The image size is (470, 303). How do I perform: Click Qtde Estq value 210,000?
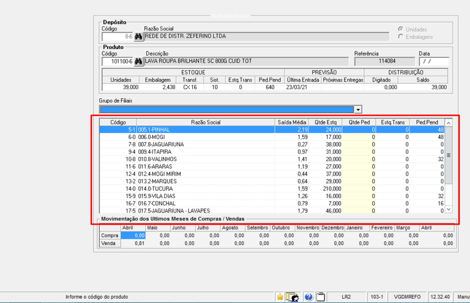(331, 188)
